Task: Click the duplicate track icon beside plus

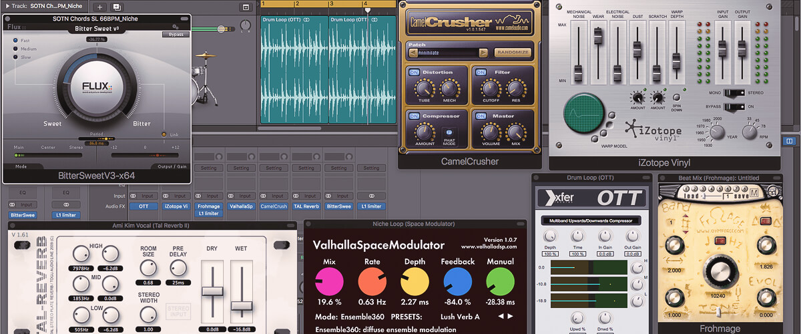Action: tap(117, 7)
